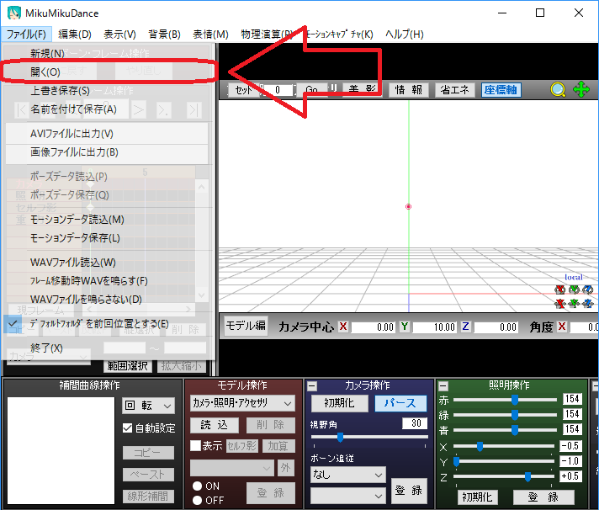599x510 pixels.
Task: Select the ON radio button
Action: [x=198, y=486]
